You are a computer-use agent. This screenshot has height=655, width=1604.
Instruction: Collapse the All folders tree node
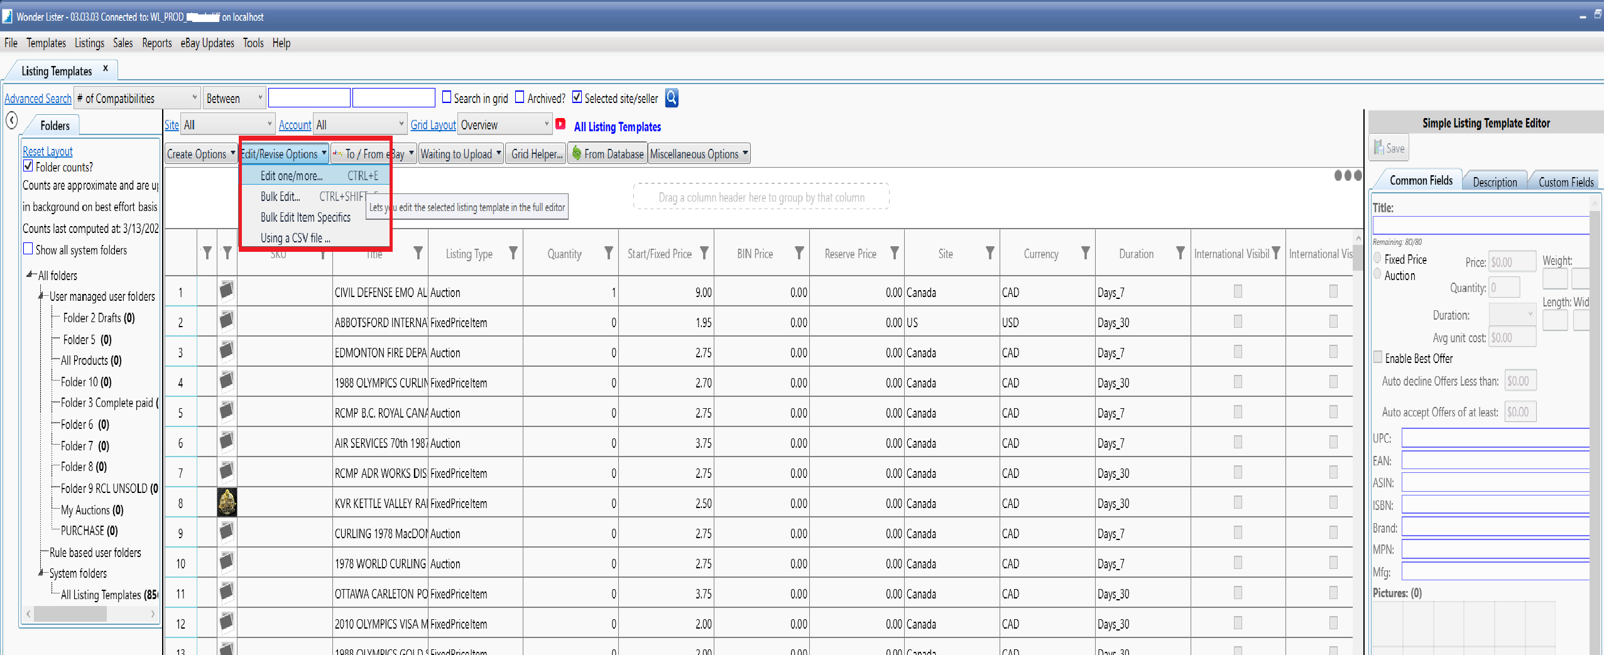30,274
